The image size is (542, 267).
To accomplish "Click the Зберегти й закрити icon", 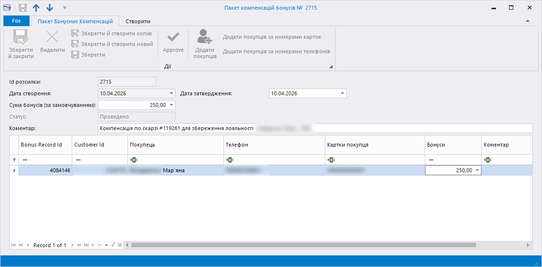I will click(21, 37).
